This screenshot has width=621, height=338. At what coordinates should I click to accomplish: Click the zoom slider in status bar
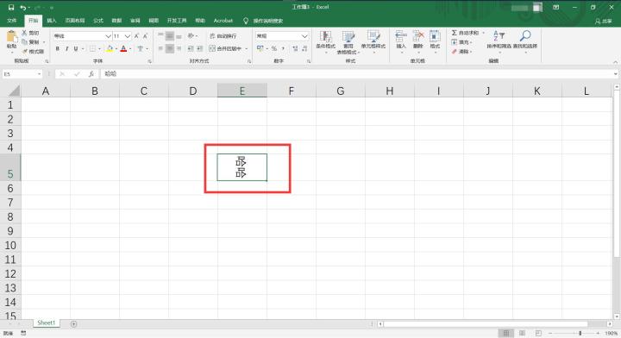[x=580, y=333]
